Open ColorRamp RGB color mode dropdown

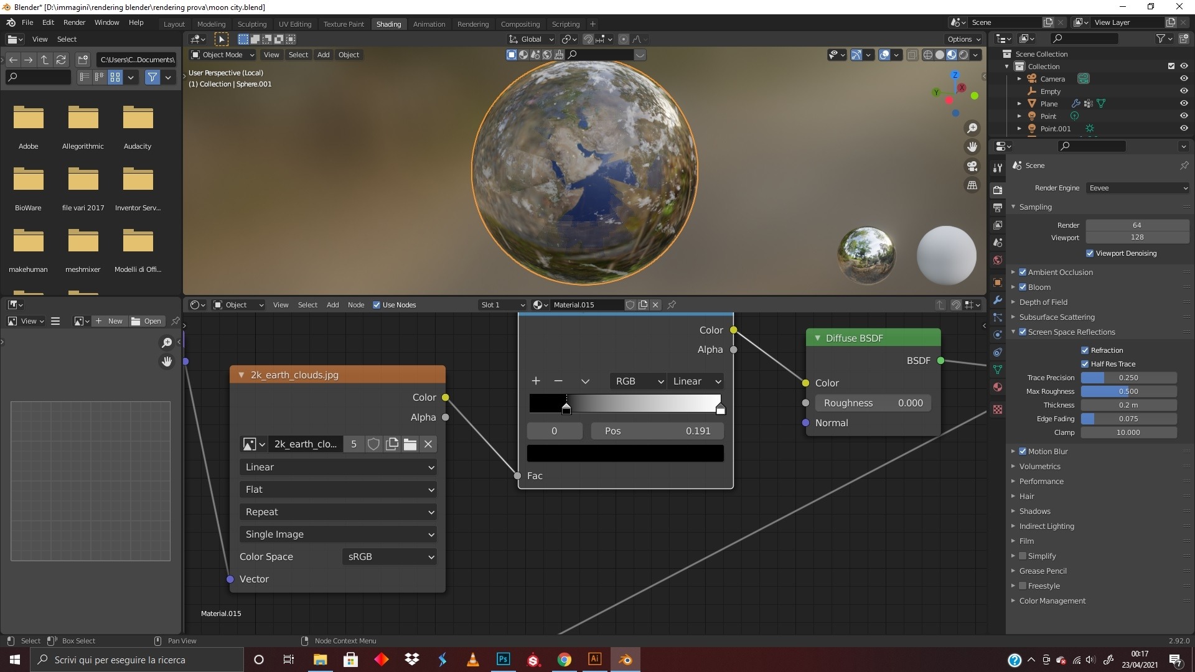tap(639, 381)
